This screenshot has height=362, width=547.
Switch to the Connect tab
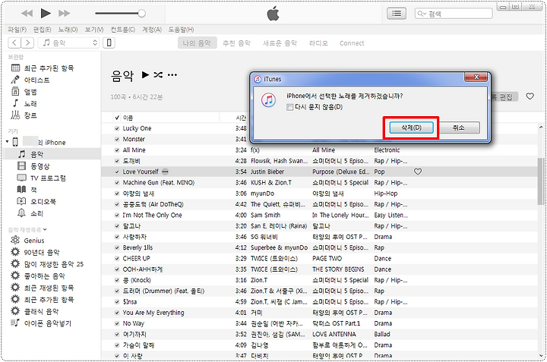click(352, 43)
